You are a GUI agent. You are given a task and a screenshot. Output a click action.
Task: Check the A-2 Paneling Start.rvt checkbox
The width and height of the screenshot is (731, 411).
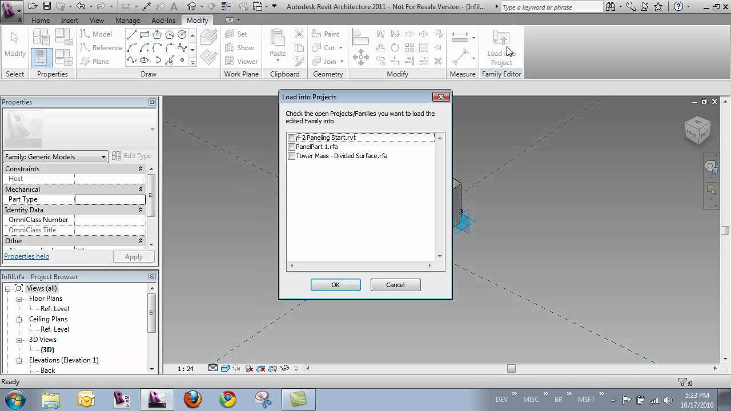(291, 138)
